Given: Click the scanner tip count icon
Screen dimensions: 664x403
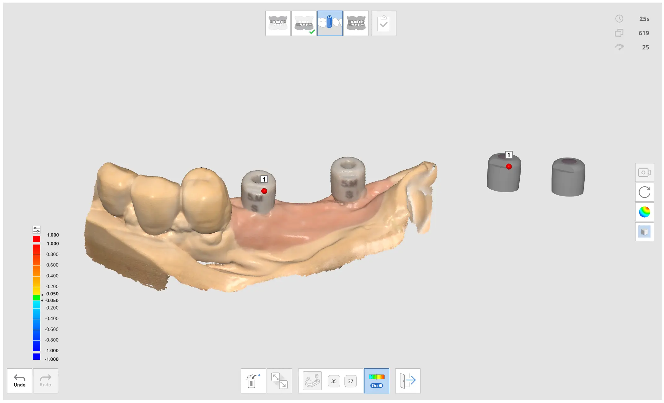Looking at the screenshot, I should coord(619,47).
